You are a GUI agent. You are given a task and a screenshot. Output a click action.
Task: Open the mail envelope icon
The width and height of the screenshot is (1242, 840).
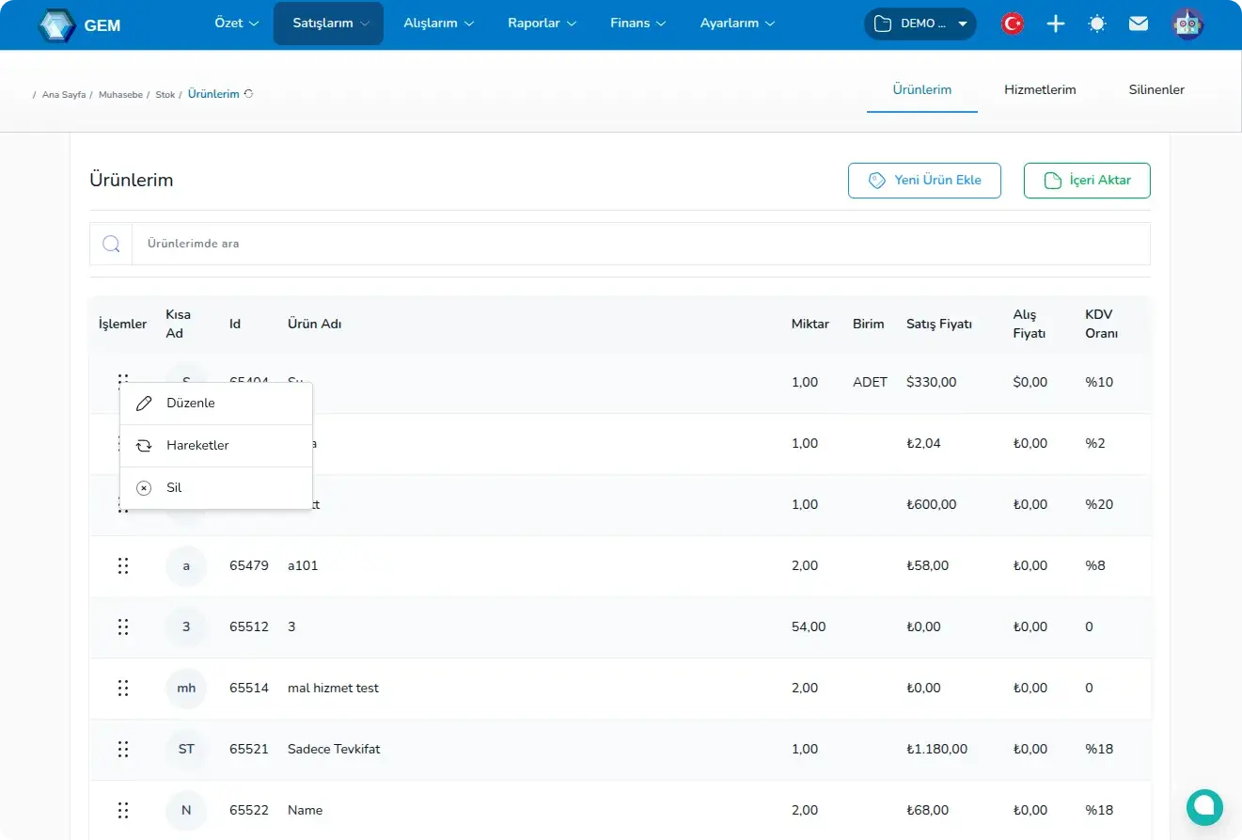pyautogui.click(x=1139, y=24)
